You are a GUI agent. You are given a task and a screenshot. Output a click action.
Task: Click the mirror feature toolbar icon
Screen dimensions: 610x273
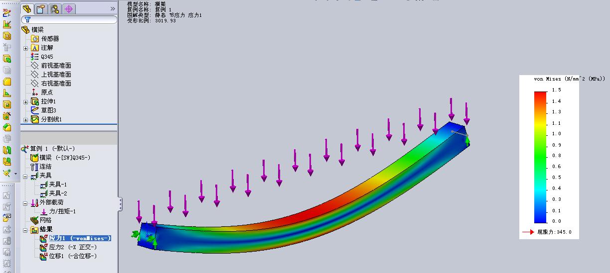(7, 150)
